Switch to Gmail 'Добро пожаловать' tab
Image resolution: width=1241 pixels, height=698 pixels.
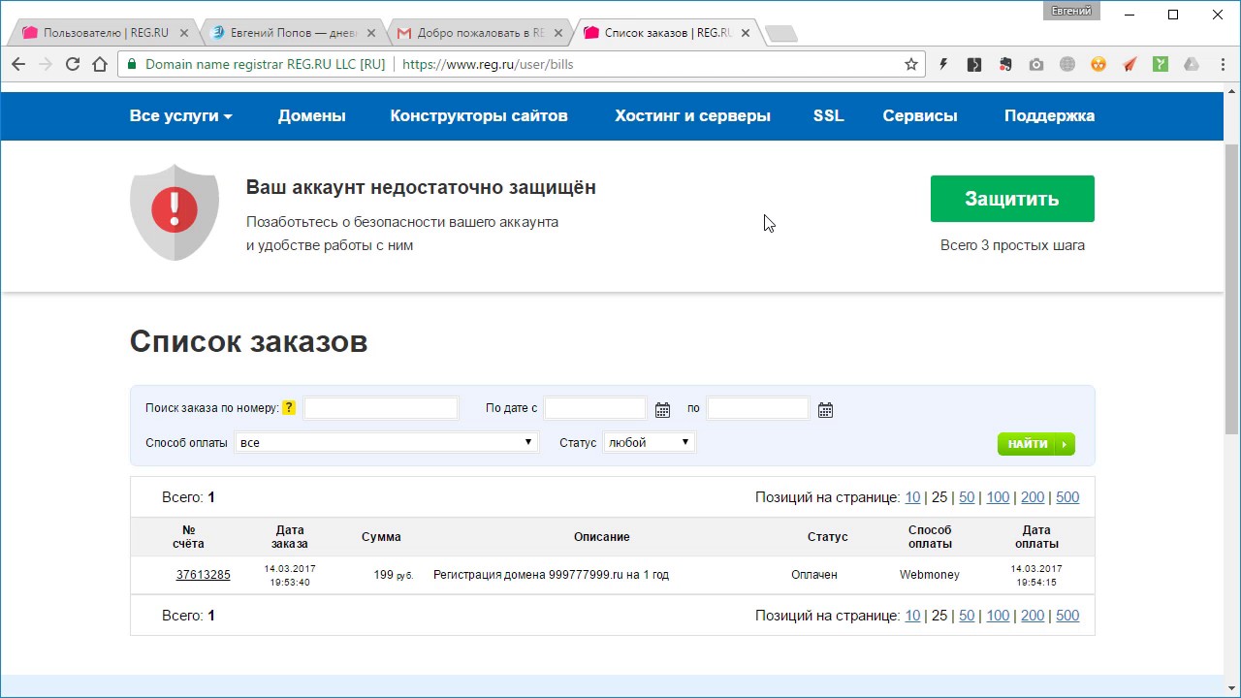coord(480,33)
